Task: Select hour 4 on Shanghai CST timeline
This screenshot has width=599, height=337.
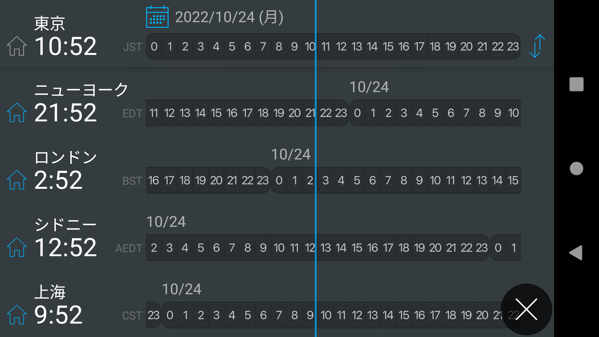Action: (x=232, y=315)
